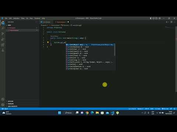177x132 pixels.
Task: Open Explorer panel more actions ellipsis
Action: tap(37, 22)
